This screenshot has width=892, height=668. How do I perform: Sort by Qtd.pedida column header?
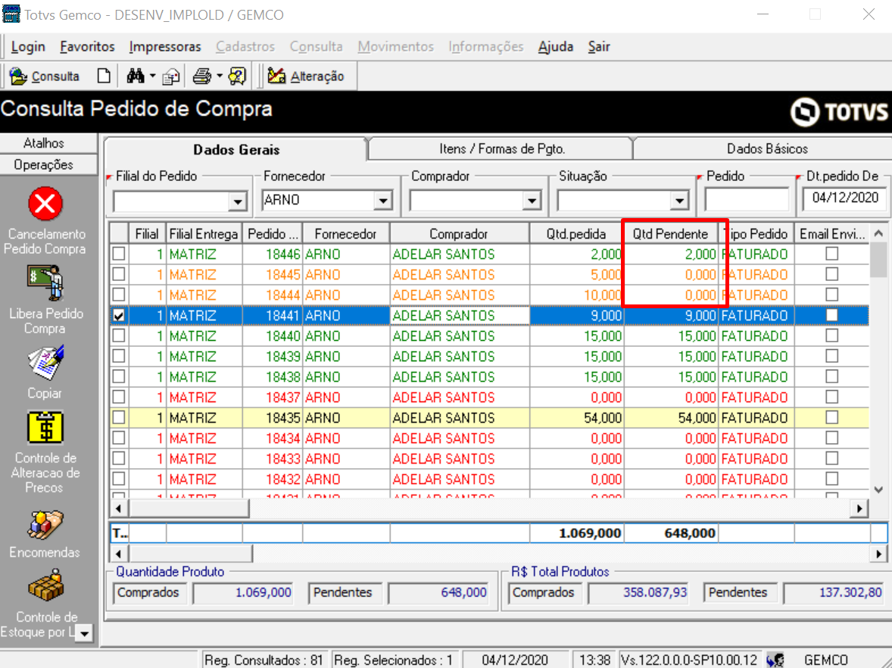click(576, 234)
